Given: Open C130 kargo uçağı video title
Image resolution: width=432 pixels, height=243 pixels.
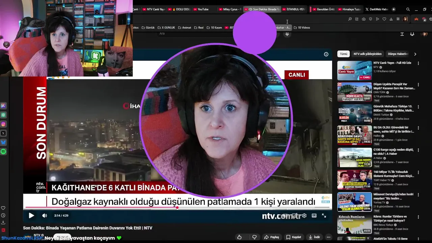Looking at the screenshot, I should [x=394, y=152].
